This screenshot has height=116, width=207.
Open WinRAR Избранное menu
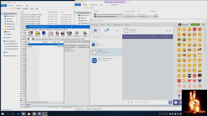click(x=49, y=30)
